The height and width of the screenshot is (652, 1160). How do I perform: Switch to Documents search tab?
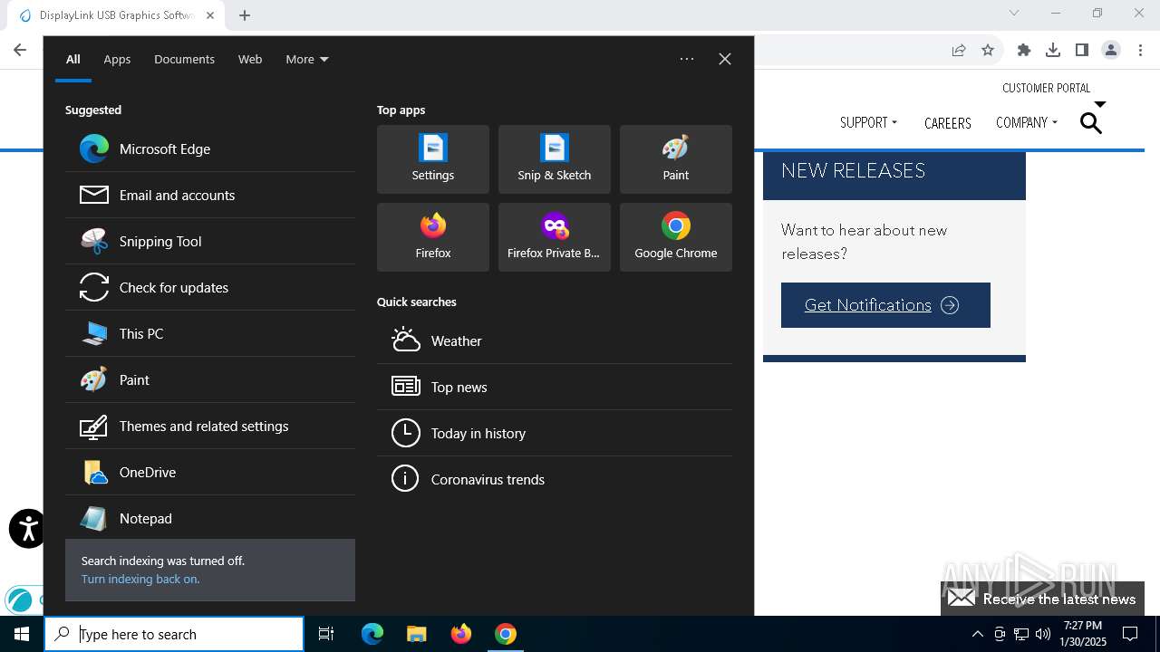[x=184, y=60]
